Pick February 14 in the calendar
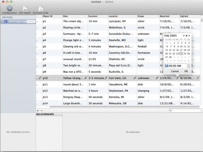Image resolution: width=203 pixels, height=152 pixels. coord(170,50)
